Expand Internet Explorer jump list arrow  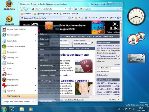click(x=35, y=35)
